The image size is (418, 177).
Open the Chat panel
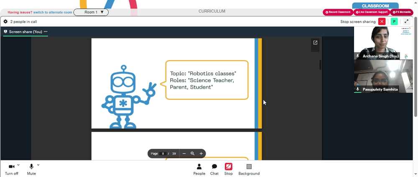click(x=214, y=170)
